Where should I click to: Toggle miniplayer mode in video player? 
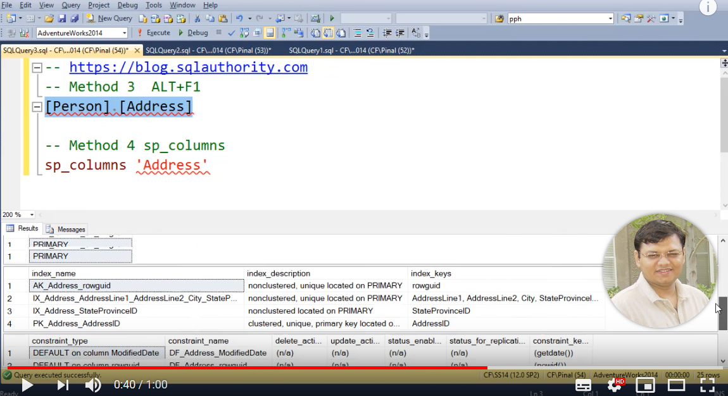[x=645, y=385]
